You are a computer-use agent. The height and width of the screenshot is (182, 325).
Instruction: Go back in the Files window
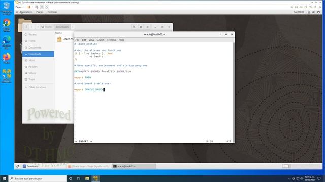(26, 27)
